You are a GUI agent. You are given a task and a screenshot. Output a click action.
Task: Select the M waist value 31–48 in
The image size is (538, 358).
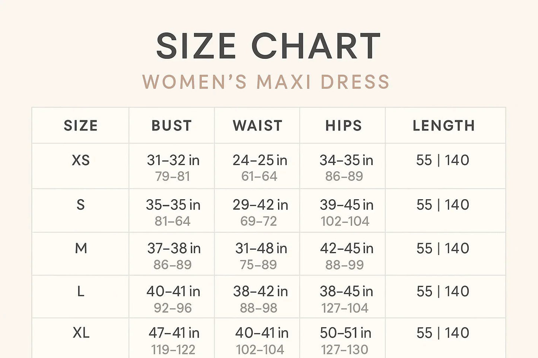[261, 248]
